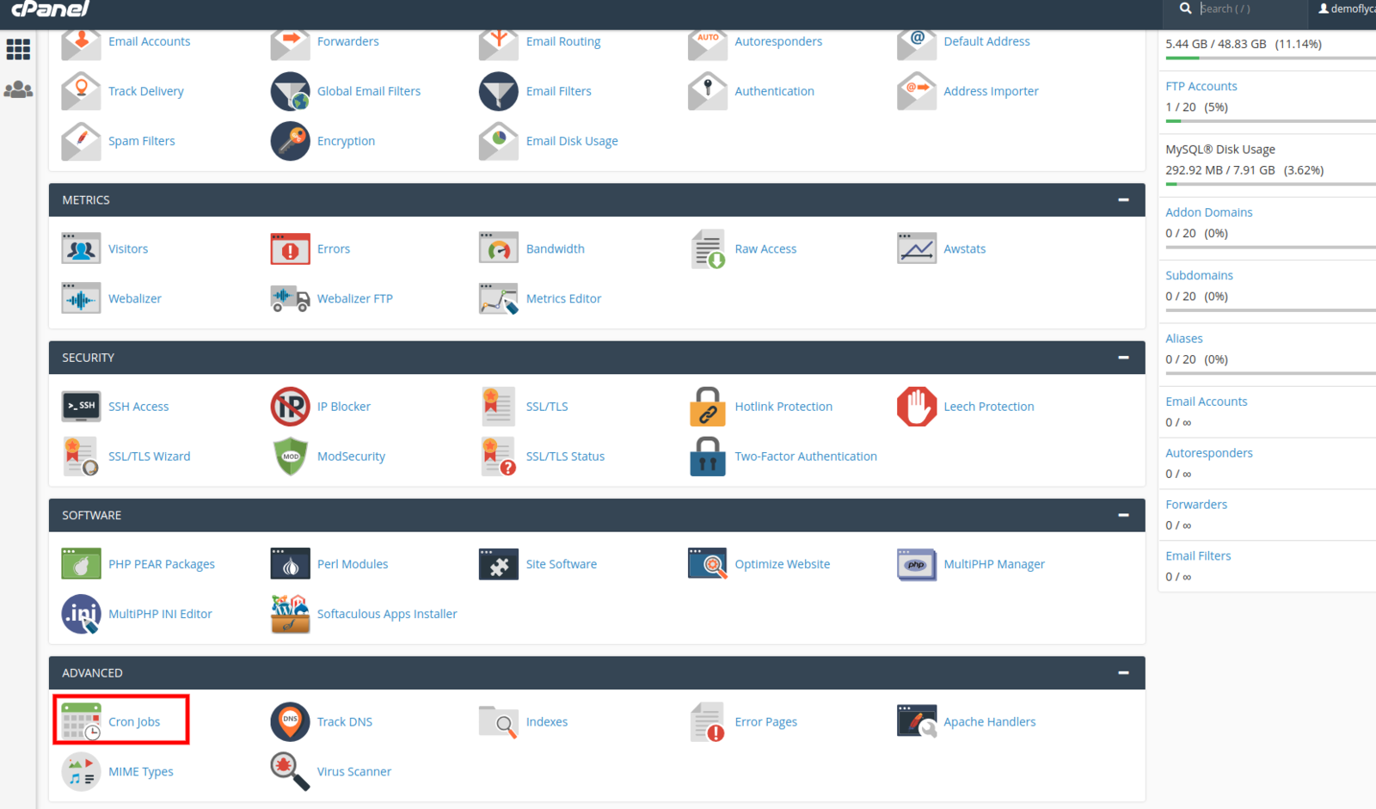Click the Optimize Website icon
This screenshot has height=809, width=1376.
(707, 564)
